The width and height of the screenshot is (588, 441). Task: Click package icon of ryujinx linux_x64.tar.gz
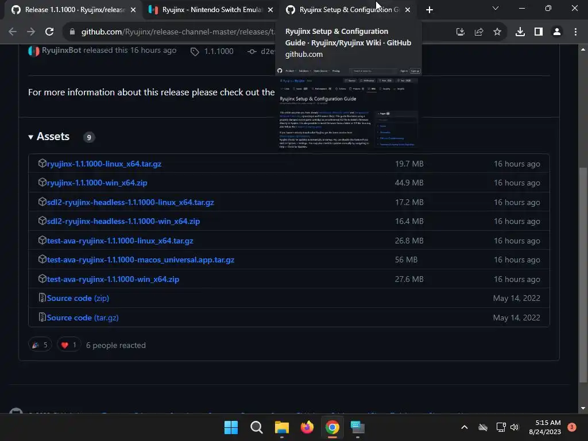[42, 163]
